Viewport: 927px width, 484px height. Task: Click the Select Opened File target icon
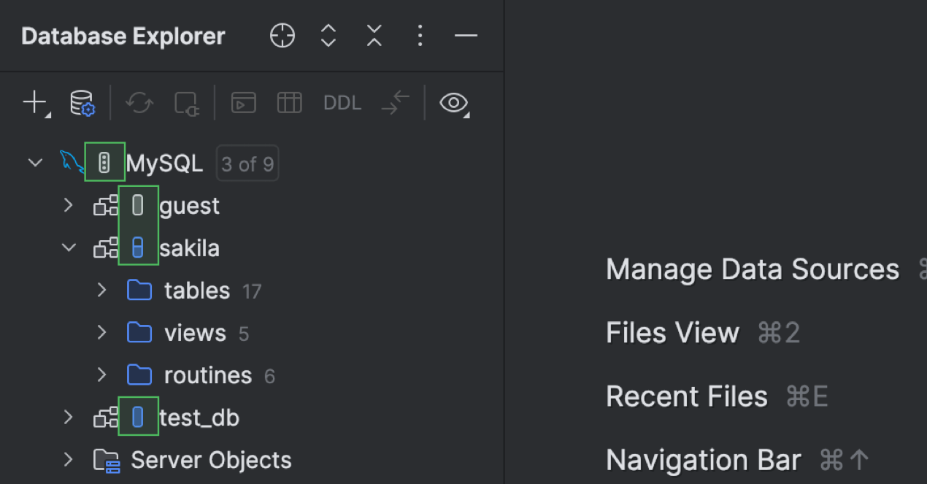click(x=282, y=35)
